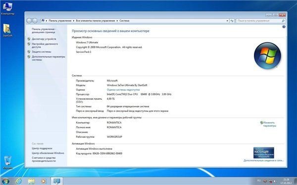
Task: Open Счетчики и средства производительности link
Action: pos(44,159)
